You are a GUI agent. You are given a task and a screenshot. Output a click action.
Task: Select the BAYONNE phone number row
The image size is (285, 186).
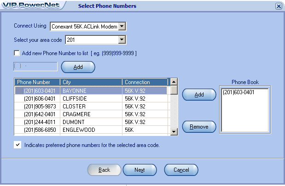tap(90, 91)
